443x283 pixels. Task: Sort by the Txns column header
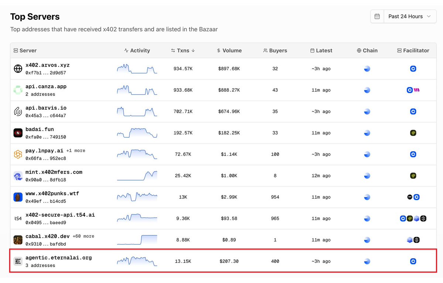click(x=183, y=51)
